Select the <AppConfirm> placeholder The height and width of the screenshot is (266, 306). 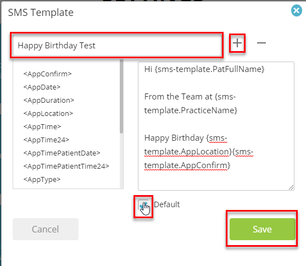[47, 74]
